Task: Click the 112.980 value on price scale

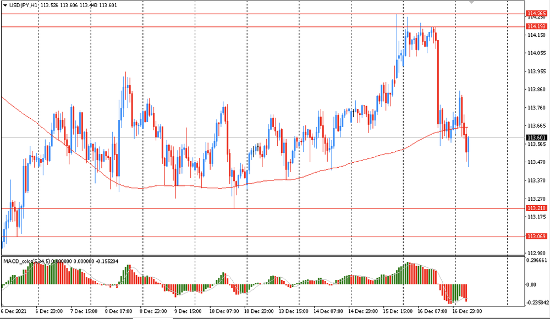Action: 536,252
